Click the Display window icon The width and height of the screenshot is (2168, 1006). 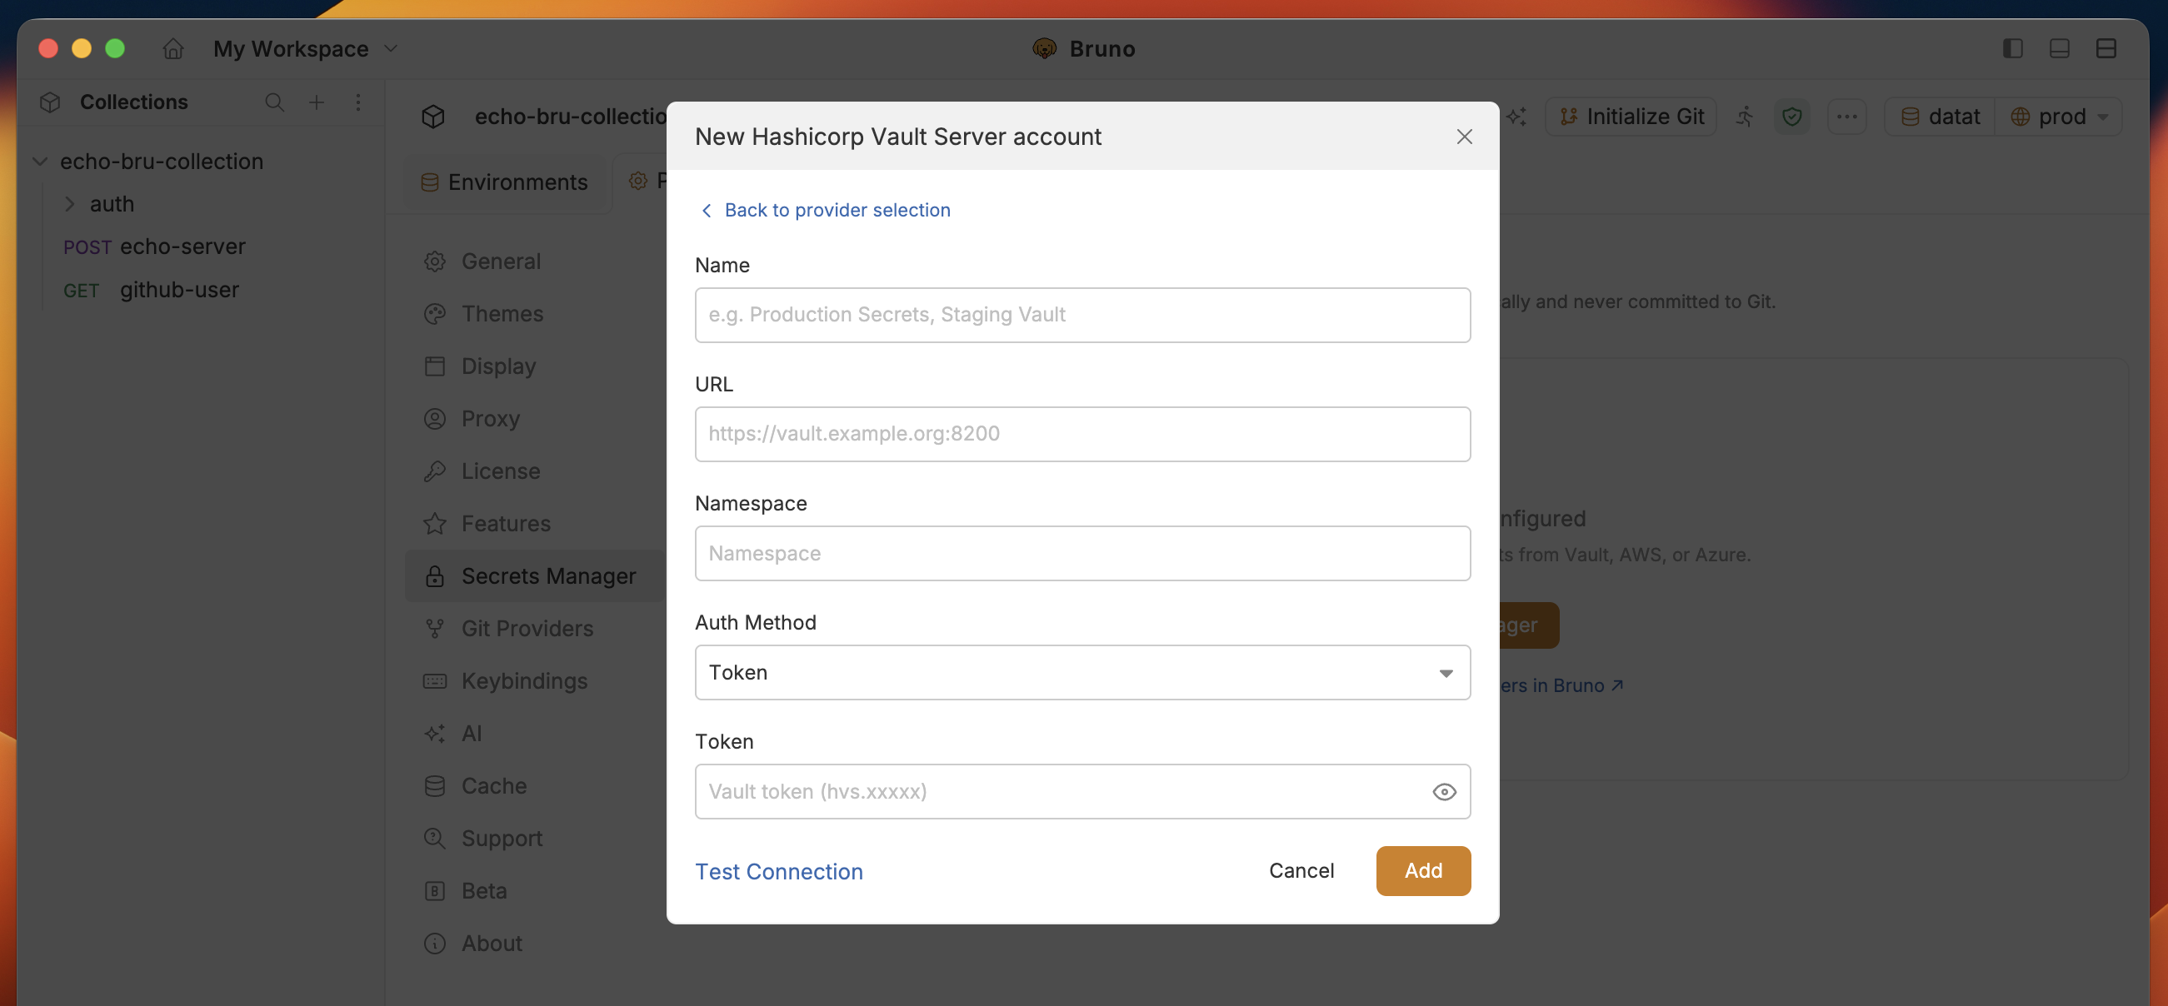pyautogui.click(x=435, y=366)
